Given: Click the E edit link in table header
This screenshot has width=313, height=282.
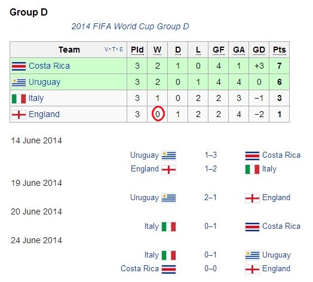Looking at the screenshot, I should [121, 50].
